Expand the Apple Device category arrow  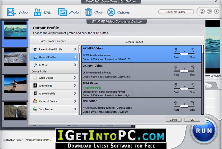point(75,78)
